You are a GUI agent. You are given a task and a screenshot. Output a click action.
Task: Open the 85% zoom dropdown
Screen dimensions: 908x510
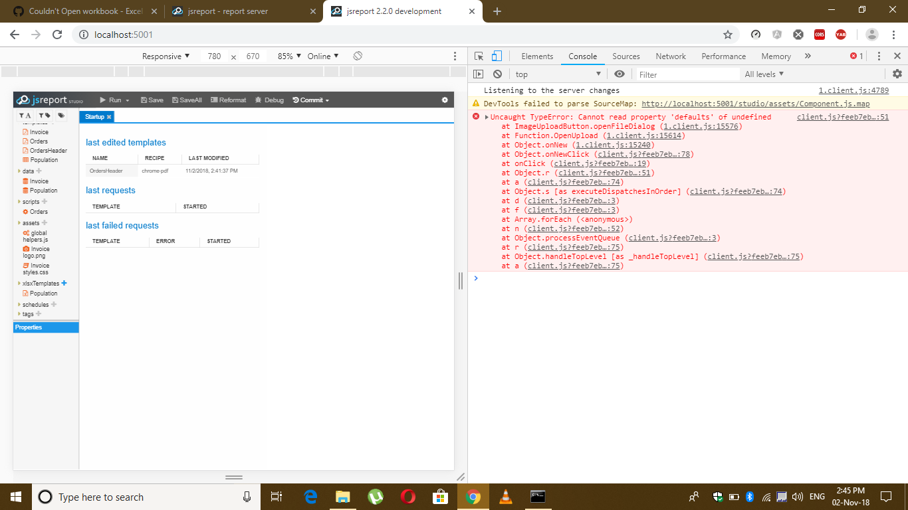point(287,56)
